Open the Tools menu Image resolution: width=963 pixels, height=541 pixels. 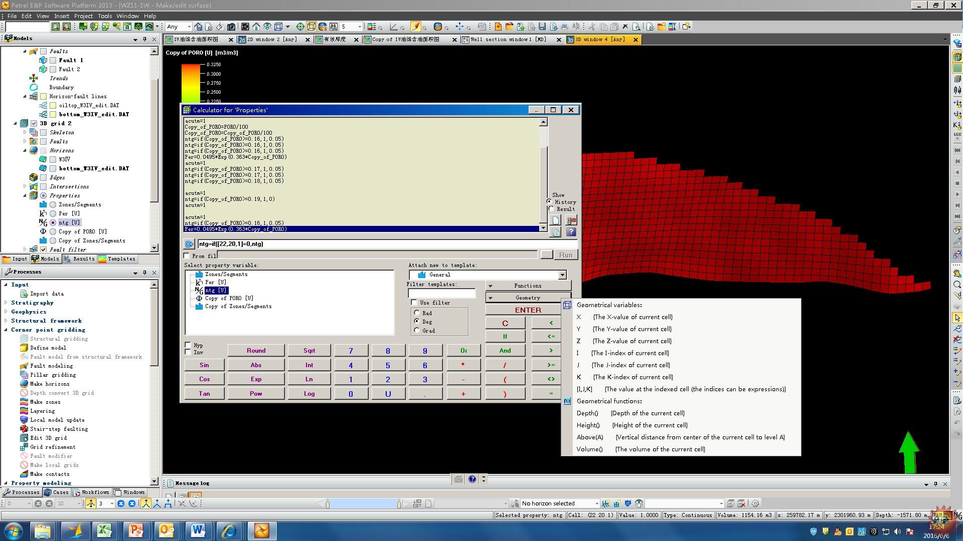click(x=105, y=16)
